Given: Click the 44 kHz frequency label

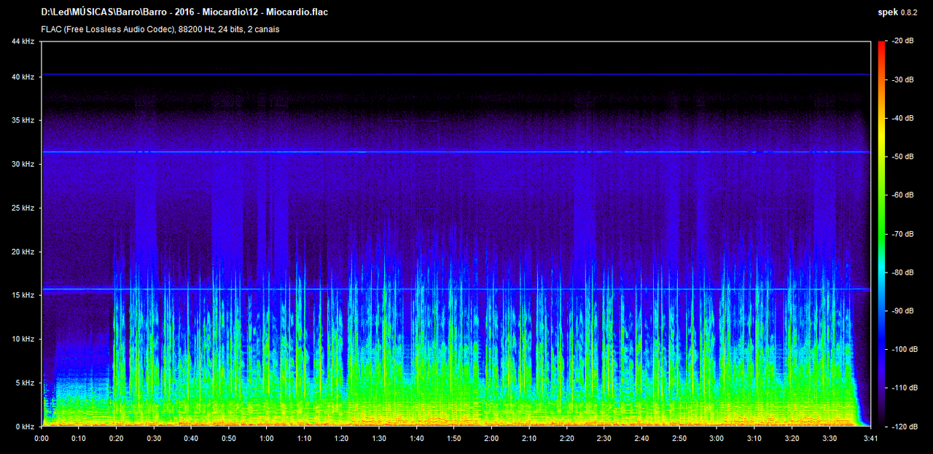Looking at the screenshot, I should 23,41.
